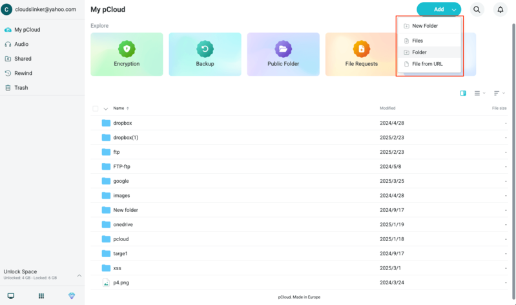Open the File Requests card
The width and height of the screenshot is (516, 305).
pyautogui.click(x=362, y=54)
